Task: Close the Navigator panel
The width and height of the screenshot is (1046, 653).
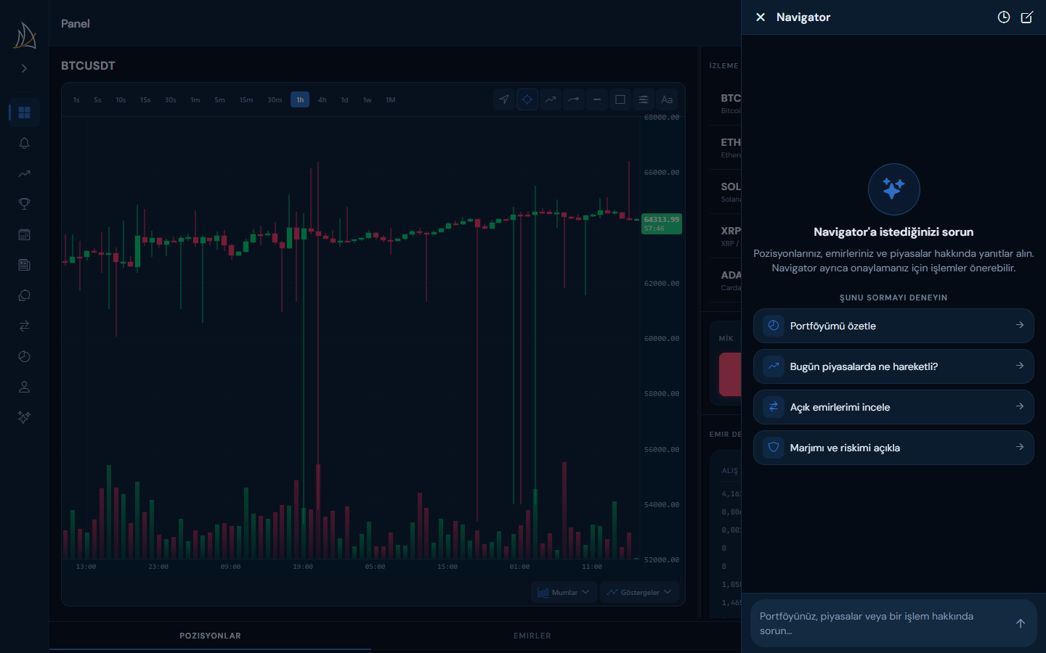Action: click(761, 17)
